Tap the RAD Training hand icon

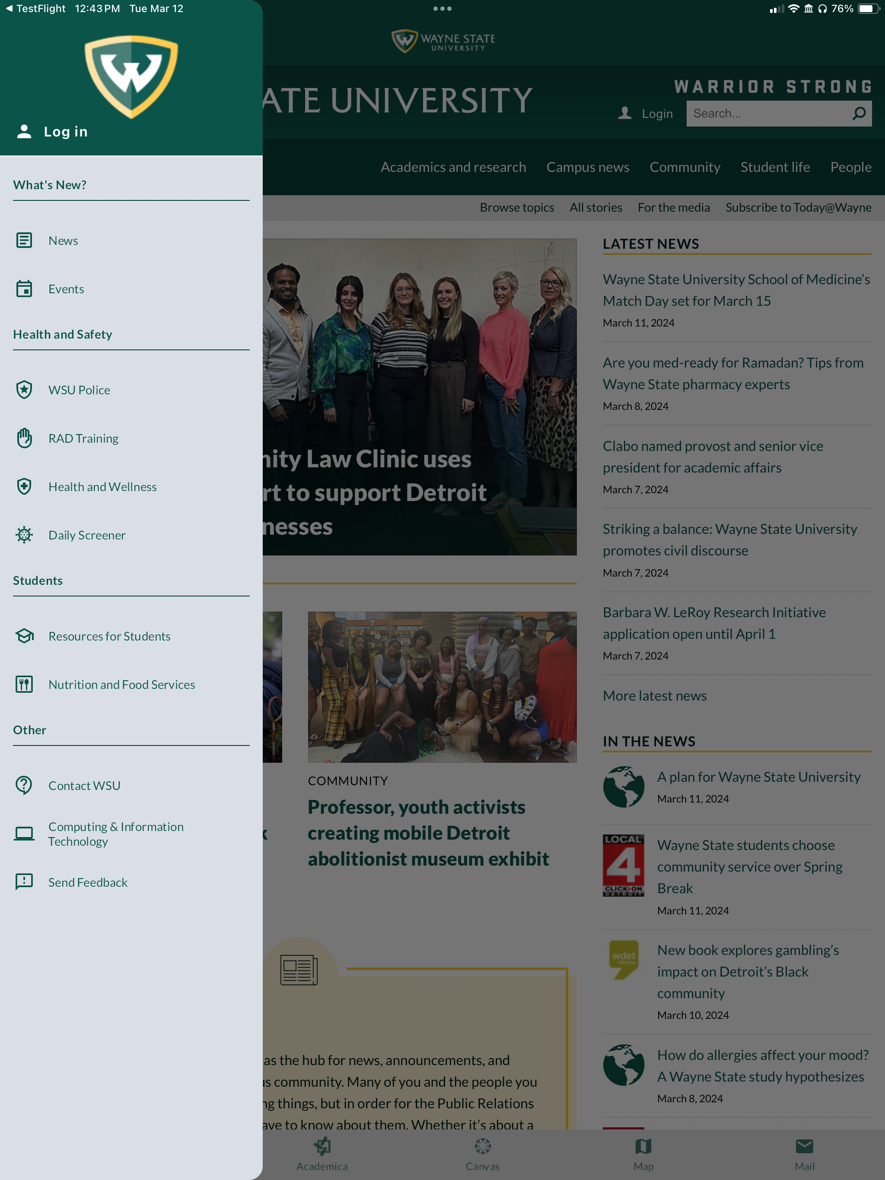pos(24,438)
